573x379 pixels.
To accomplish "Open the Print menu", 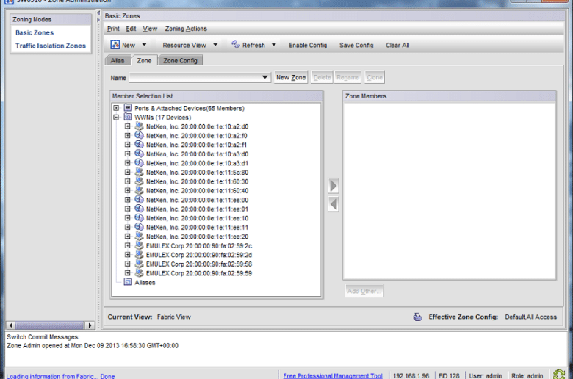I will pyautogui.click(x=113, y=29).
